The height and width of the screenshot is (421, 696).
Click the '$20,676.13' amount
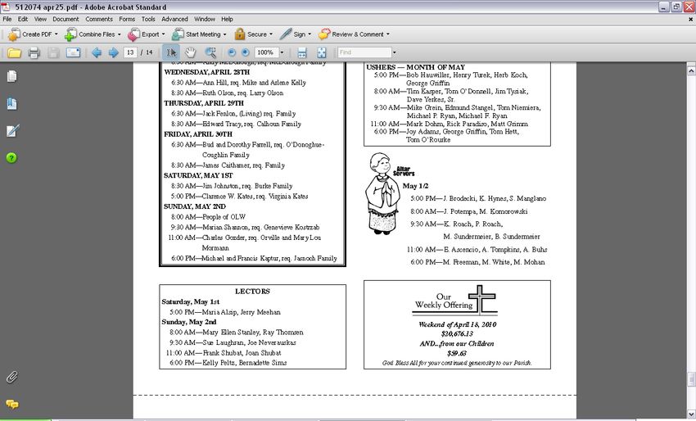click(457, 334)
